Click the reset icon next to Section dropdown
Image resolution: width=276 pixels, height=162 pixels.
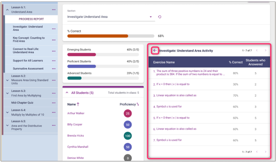pos(160,17)
